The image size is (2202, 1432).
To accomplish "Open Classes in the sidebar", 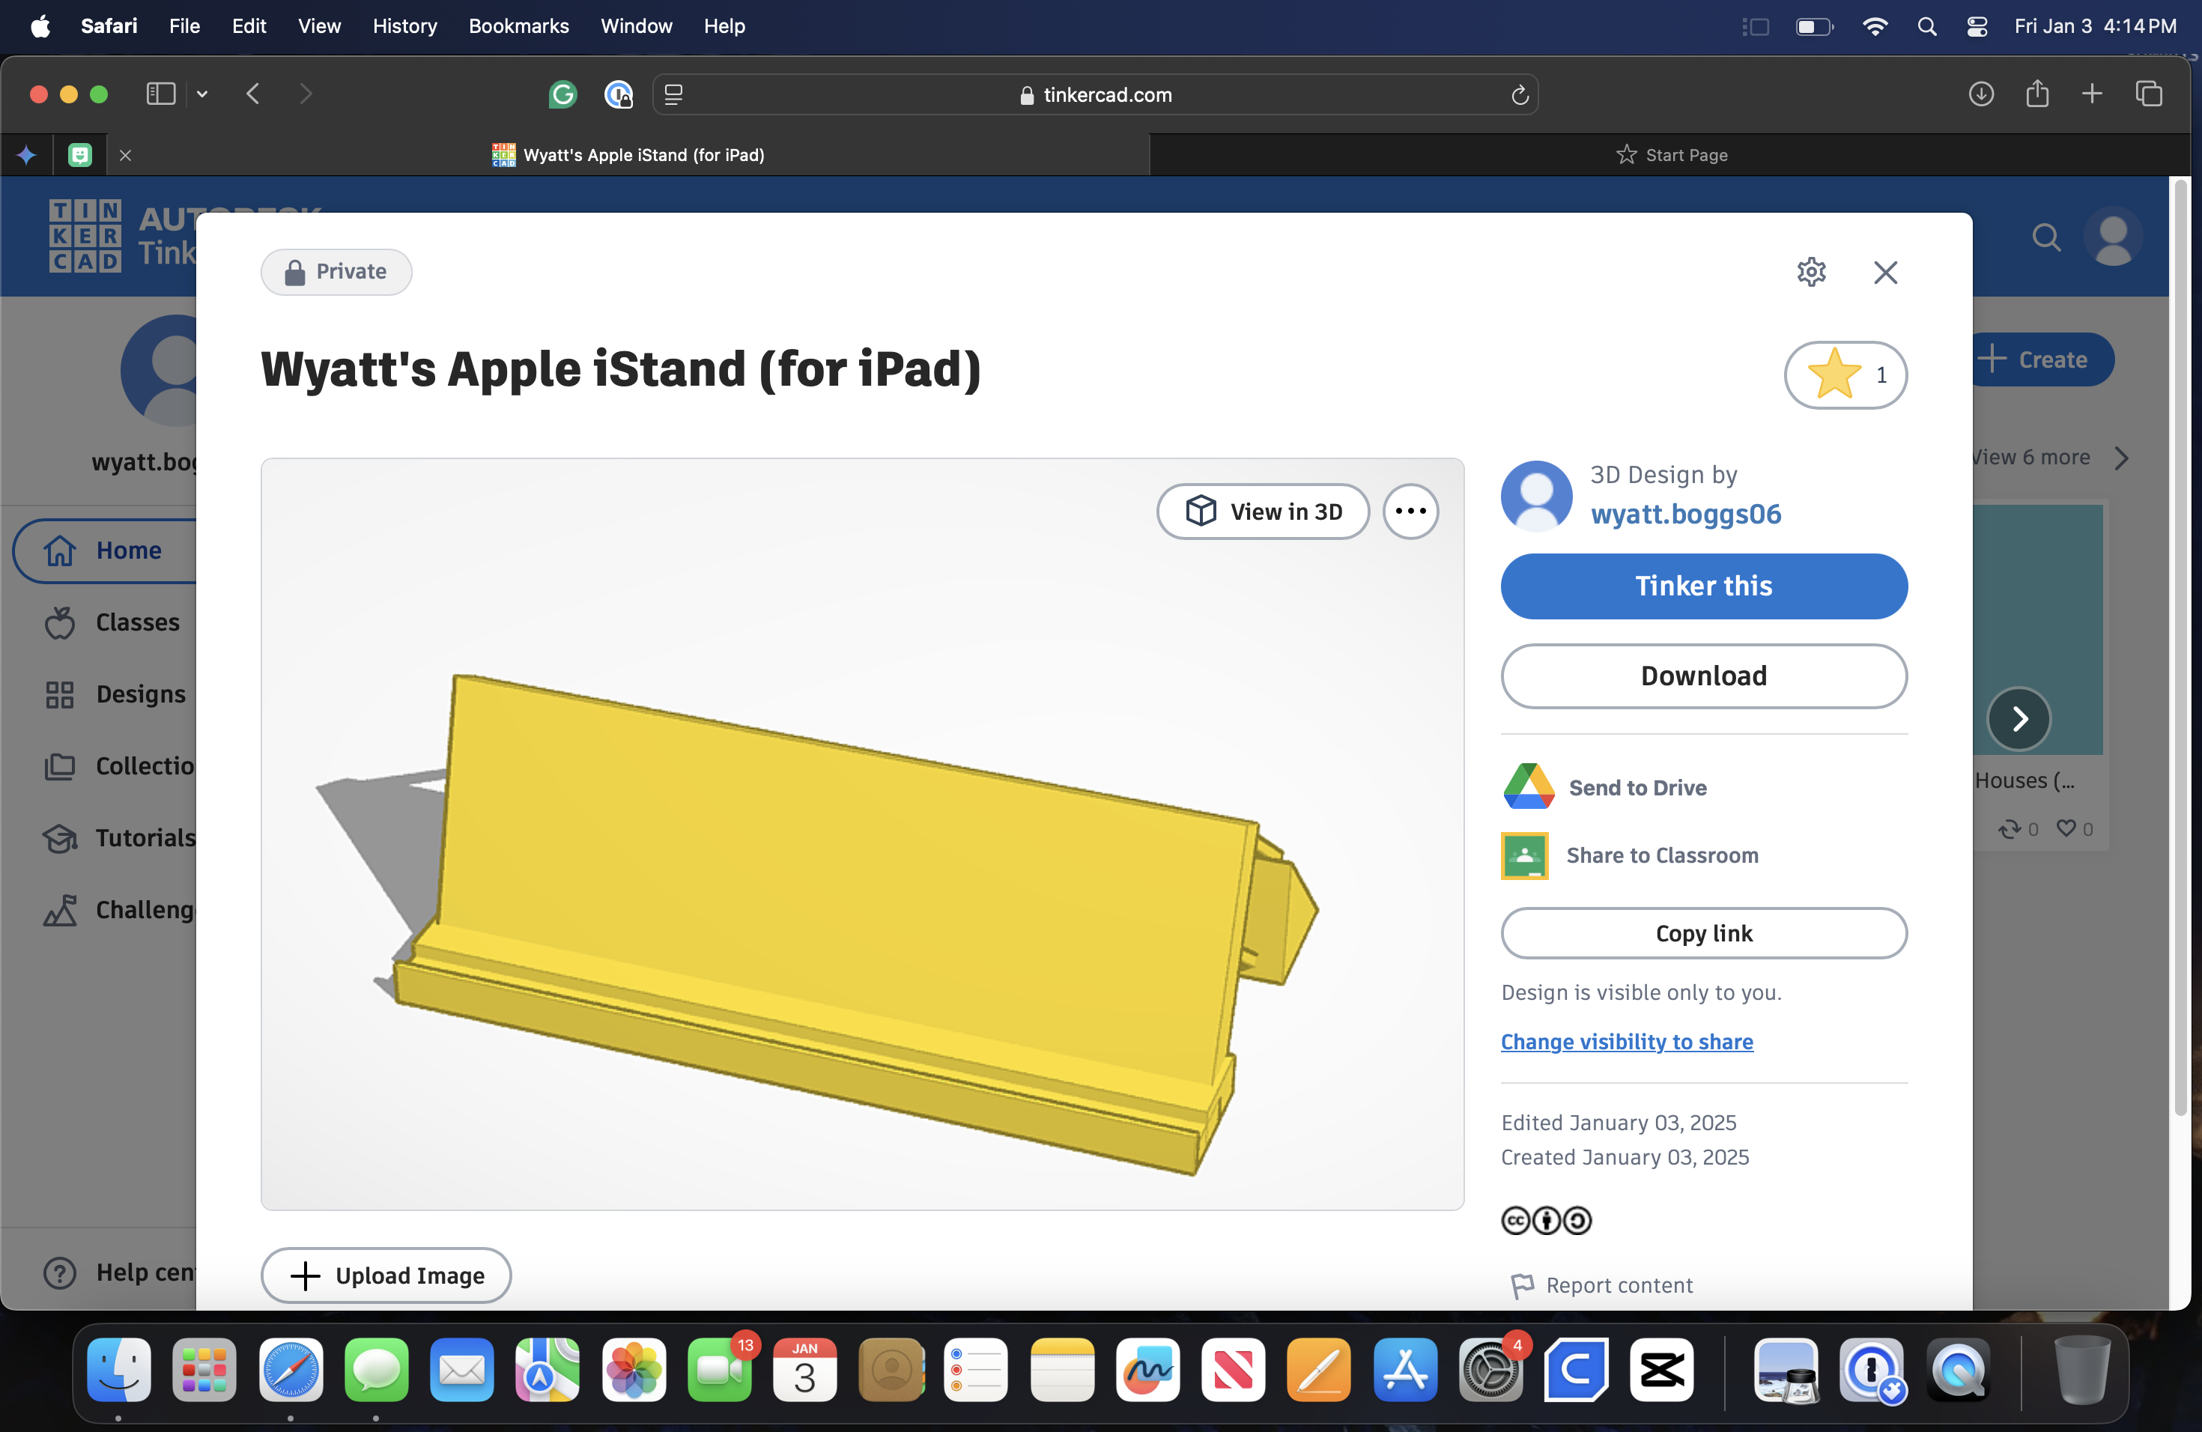I will 112,622.
